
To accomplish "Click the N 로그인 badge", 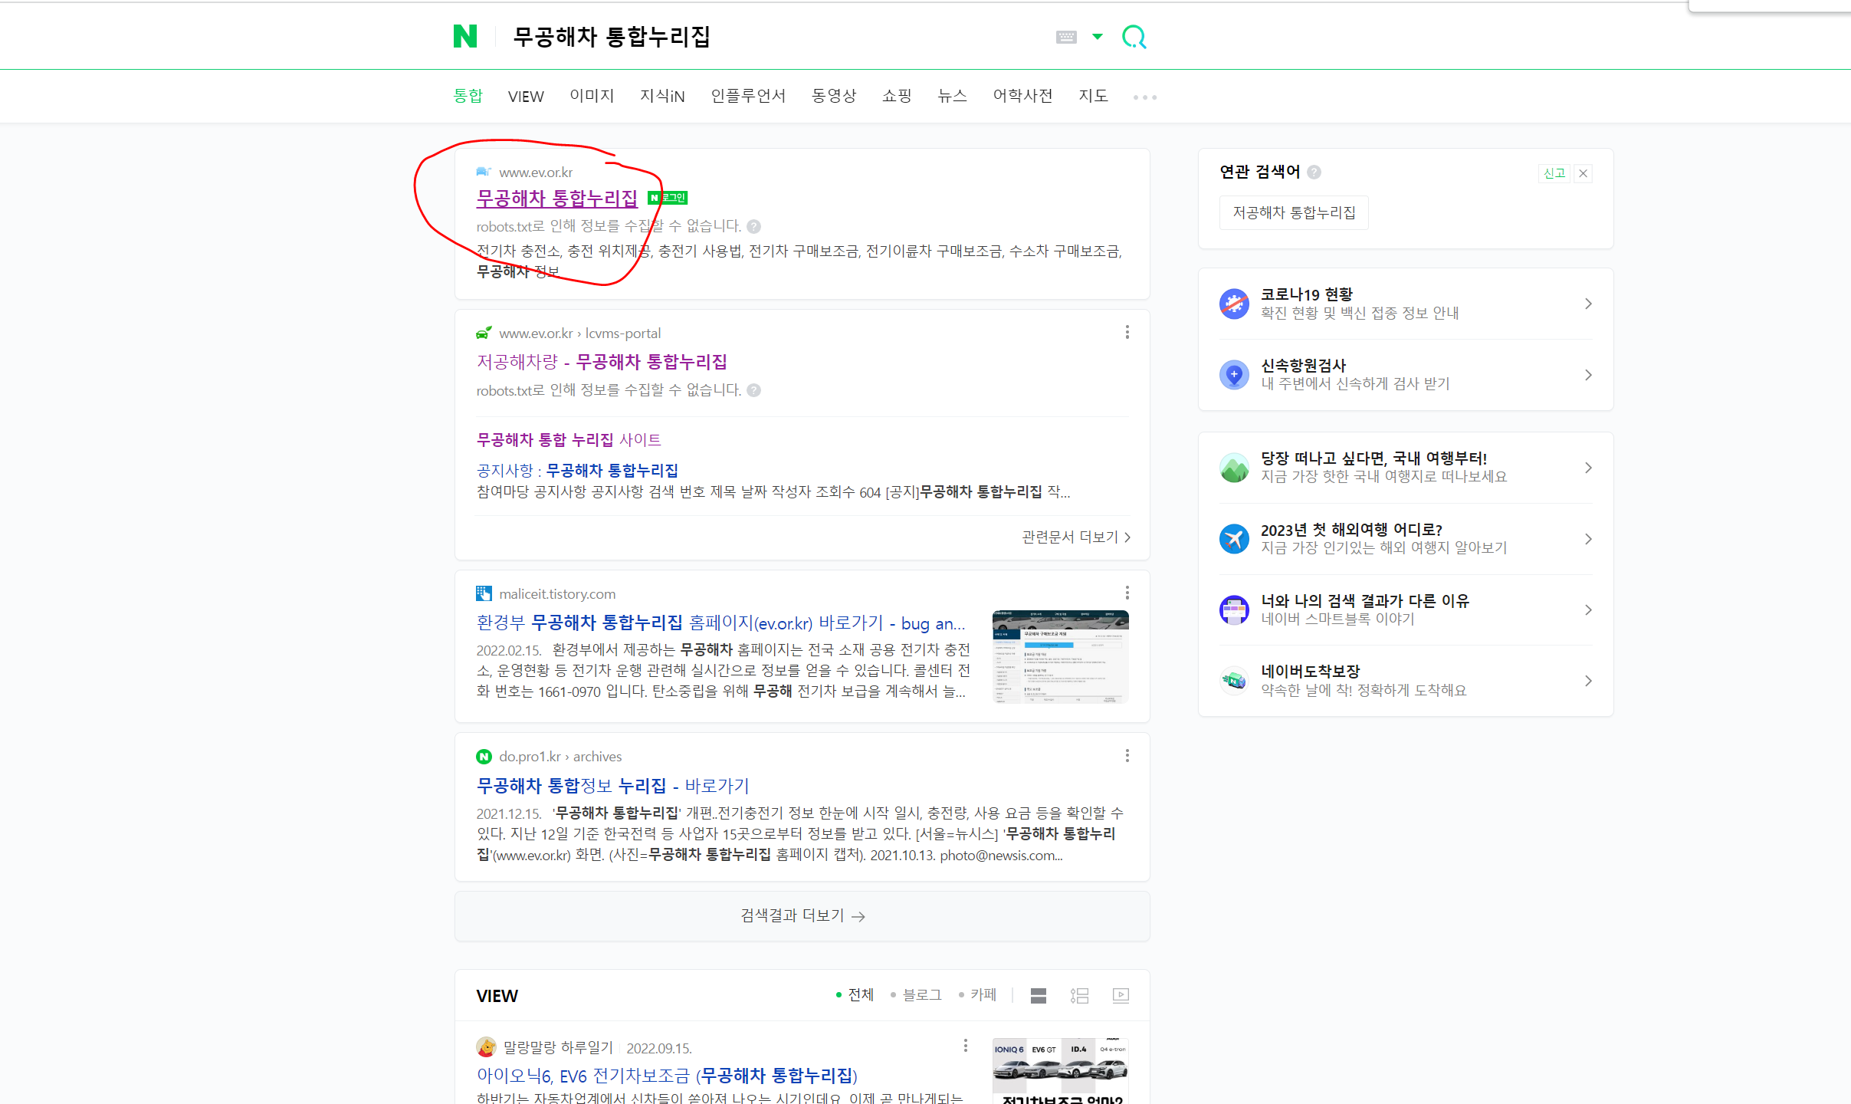I will click(668, 198).
